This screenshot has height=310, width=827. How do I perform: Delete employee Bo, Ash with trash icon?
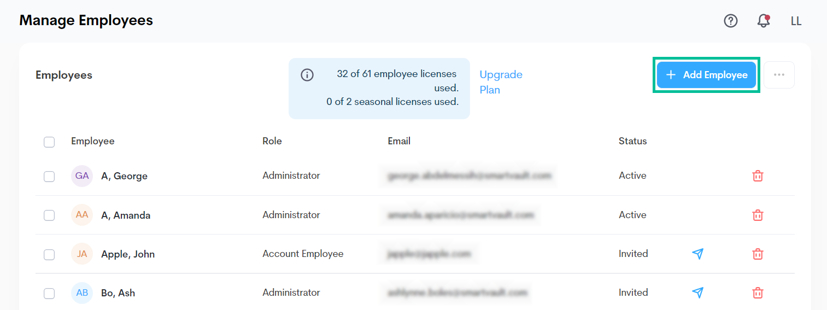(x=758, y=293)
